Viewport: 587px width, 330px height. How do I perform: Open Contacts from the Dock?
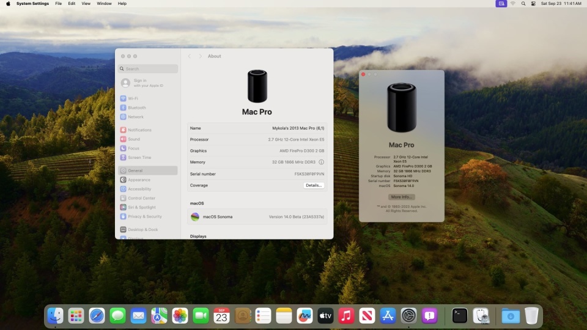point(243,316)
